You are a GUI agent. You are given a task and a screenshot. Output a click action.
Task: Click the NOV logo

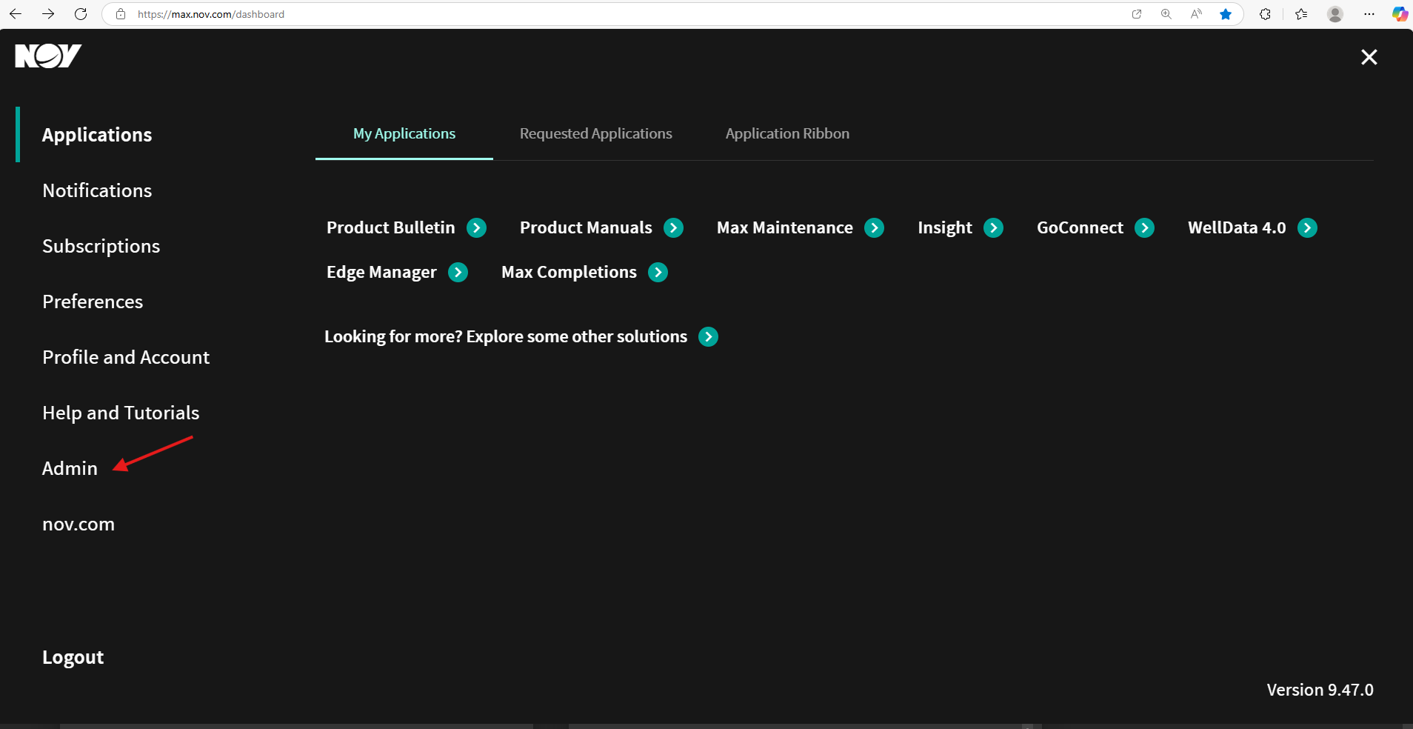(x=48, y=56)
